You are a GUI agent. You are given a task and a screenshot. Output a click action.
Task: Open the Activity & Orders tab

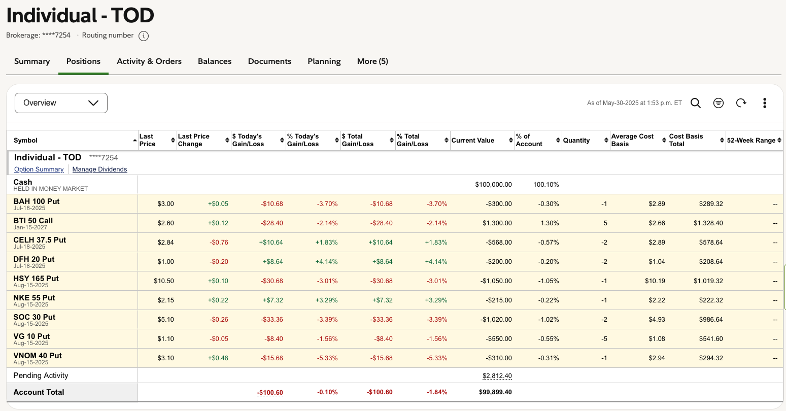(149, 61)
